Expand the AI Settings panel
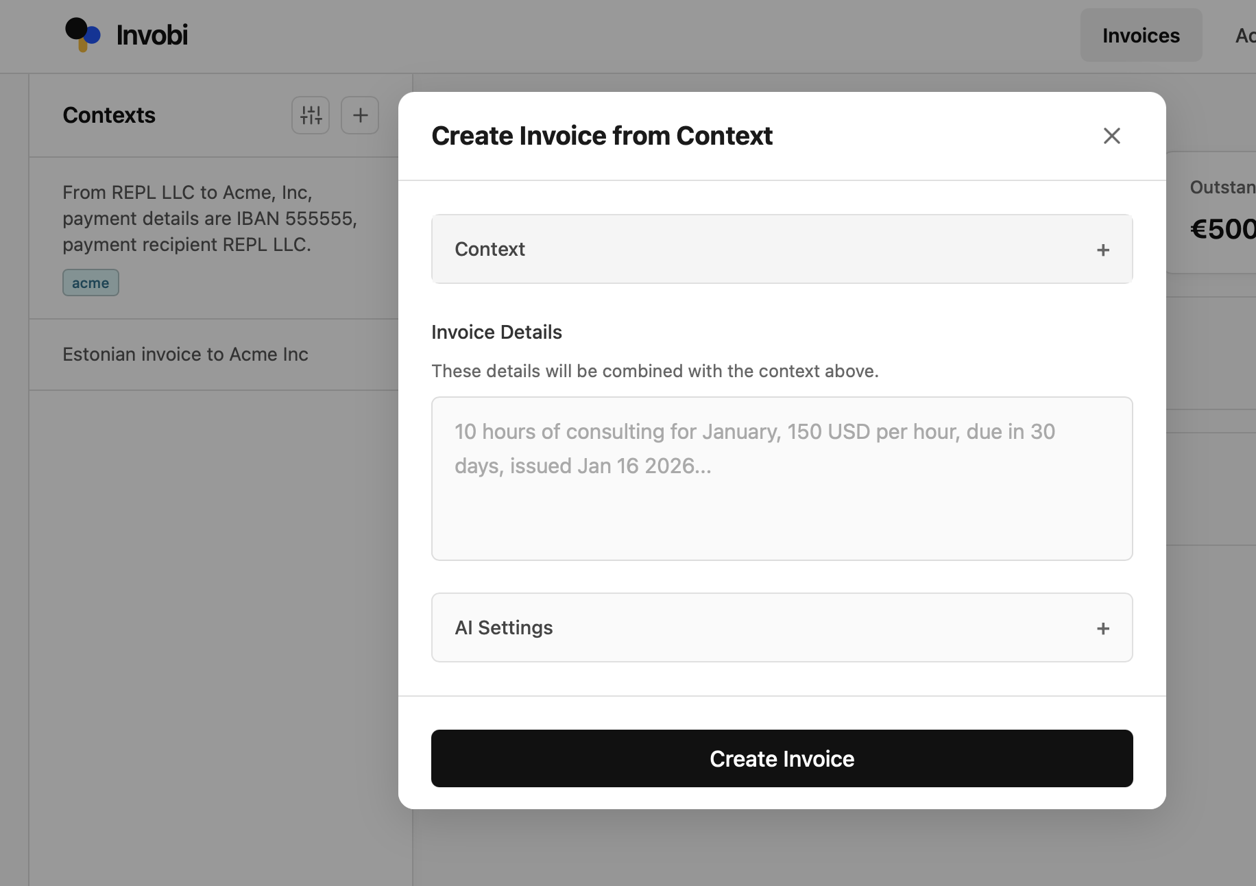Screen dimensions: 1256x886 click(x=782, y=627)
